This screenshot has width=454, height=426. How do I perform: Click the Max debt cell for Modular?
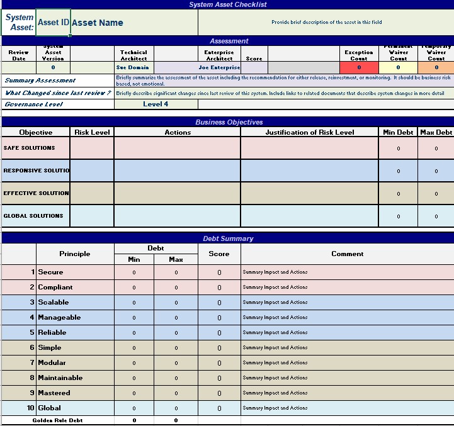click(176, 363)
